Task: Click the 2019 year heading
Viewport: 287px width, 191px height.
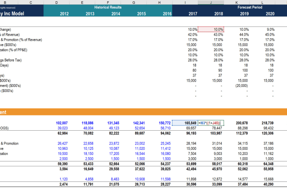Action: [x=244, y=14]
